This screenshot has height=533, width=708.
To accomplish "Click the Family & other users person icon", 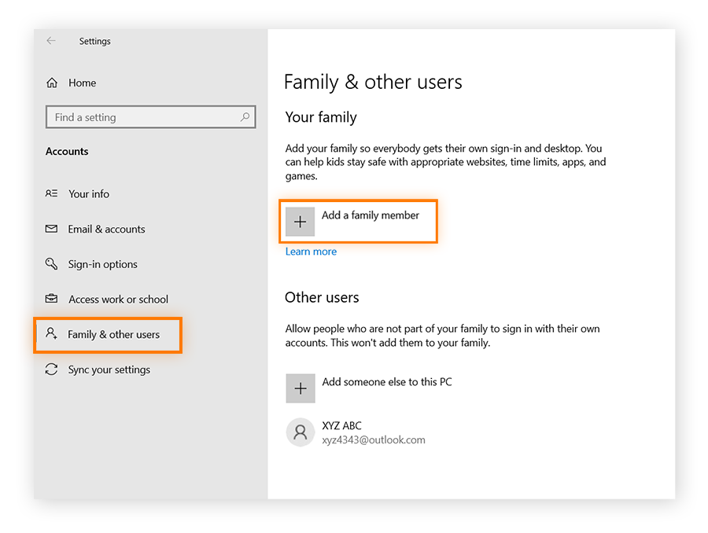I will pyautogui.click(x=51, y=334).
